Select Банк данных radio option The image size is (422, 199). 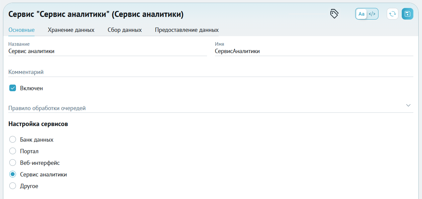click(x=13, y=140)
